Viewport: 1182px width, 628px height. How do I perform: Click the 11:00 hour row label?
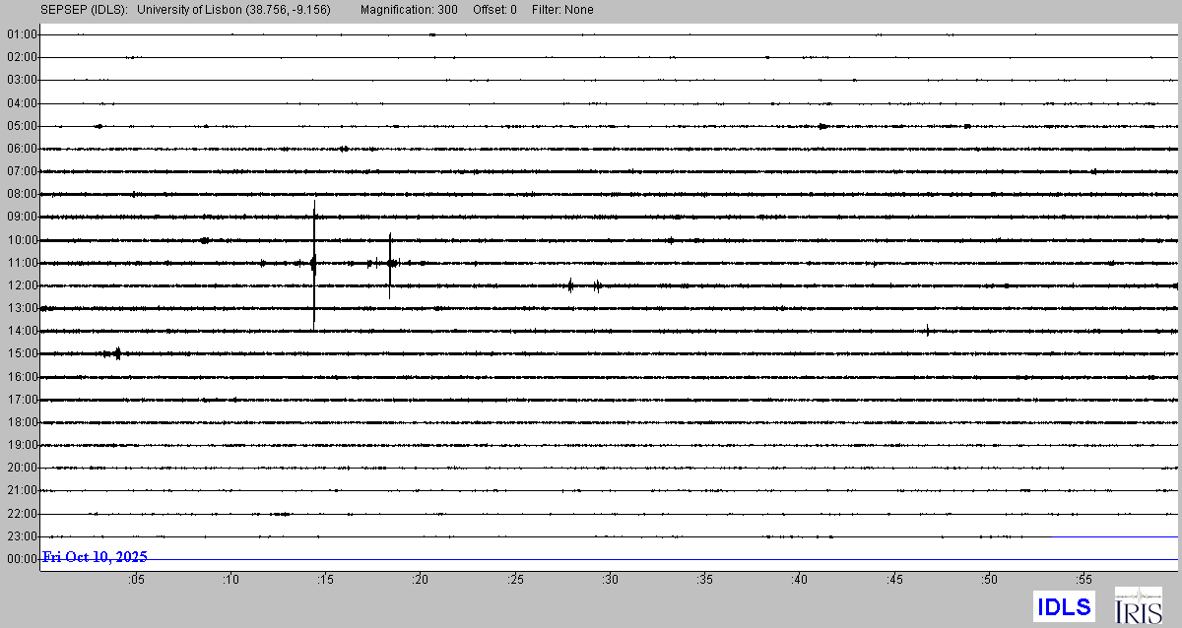pos(22,263)
